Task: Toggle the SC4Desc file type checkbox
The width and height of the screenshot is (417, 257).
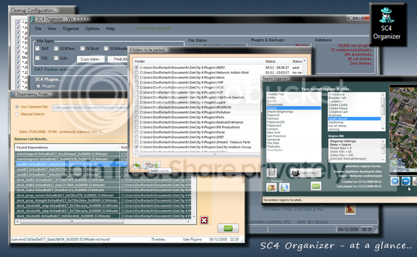Action: 56,49
